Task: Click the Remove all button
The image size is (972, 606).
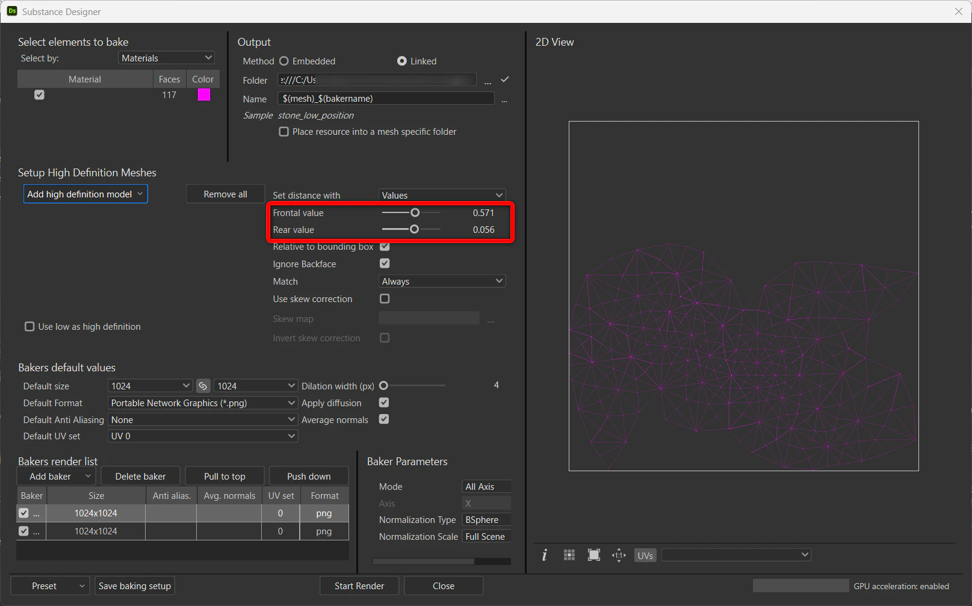Action: click(226, 194)
